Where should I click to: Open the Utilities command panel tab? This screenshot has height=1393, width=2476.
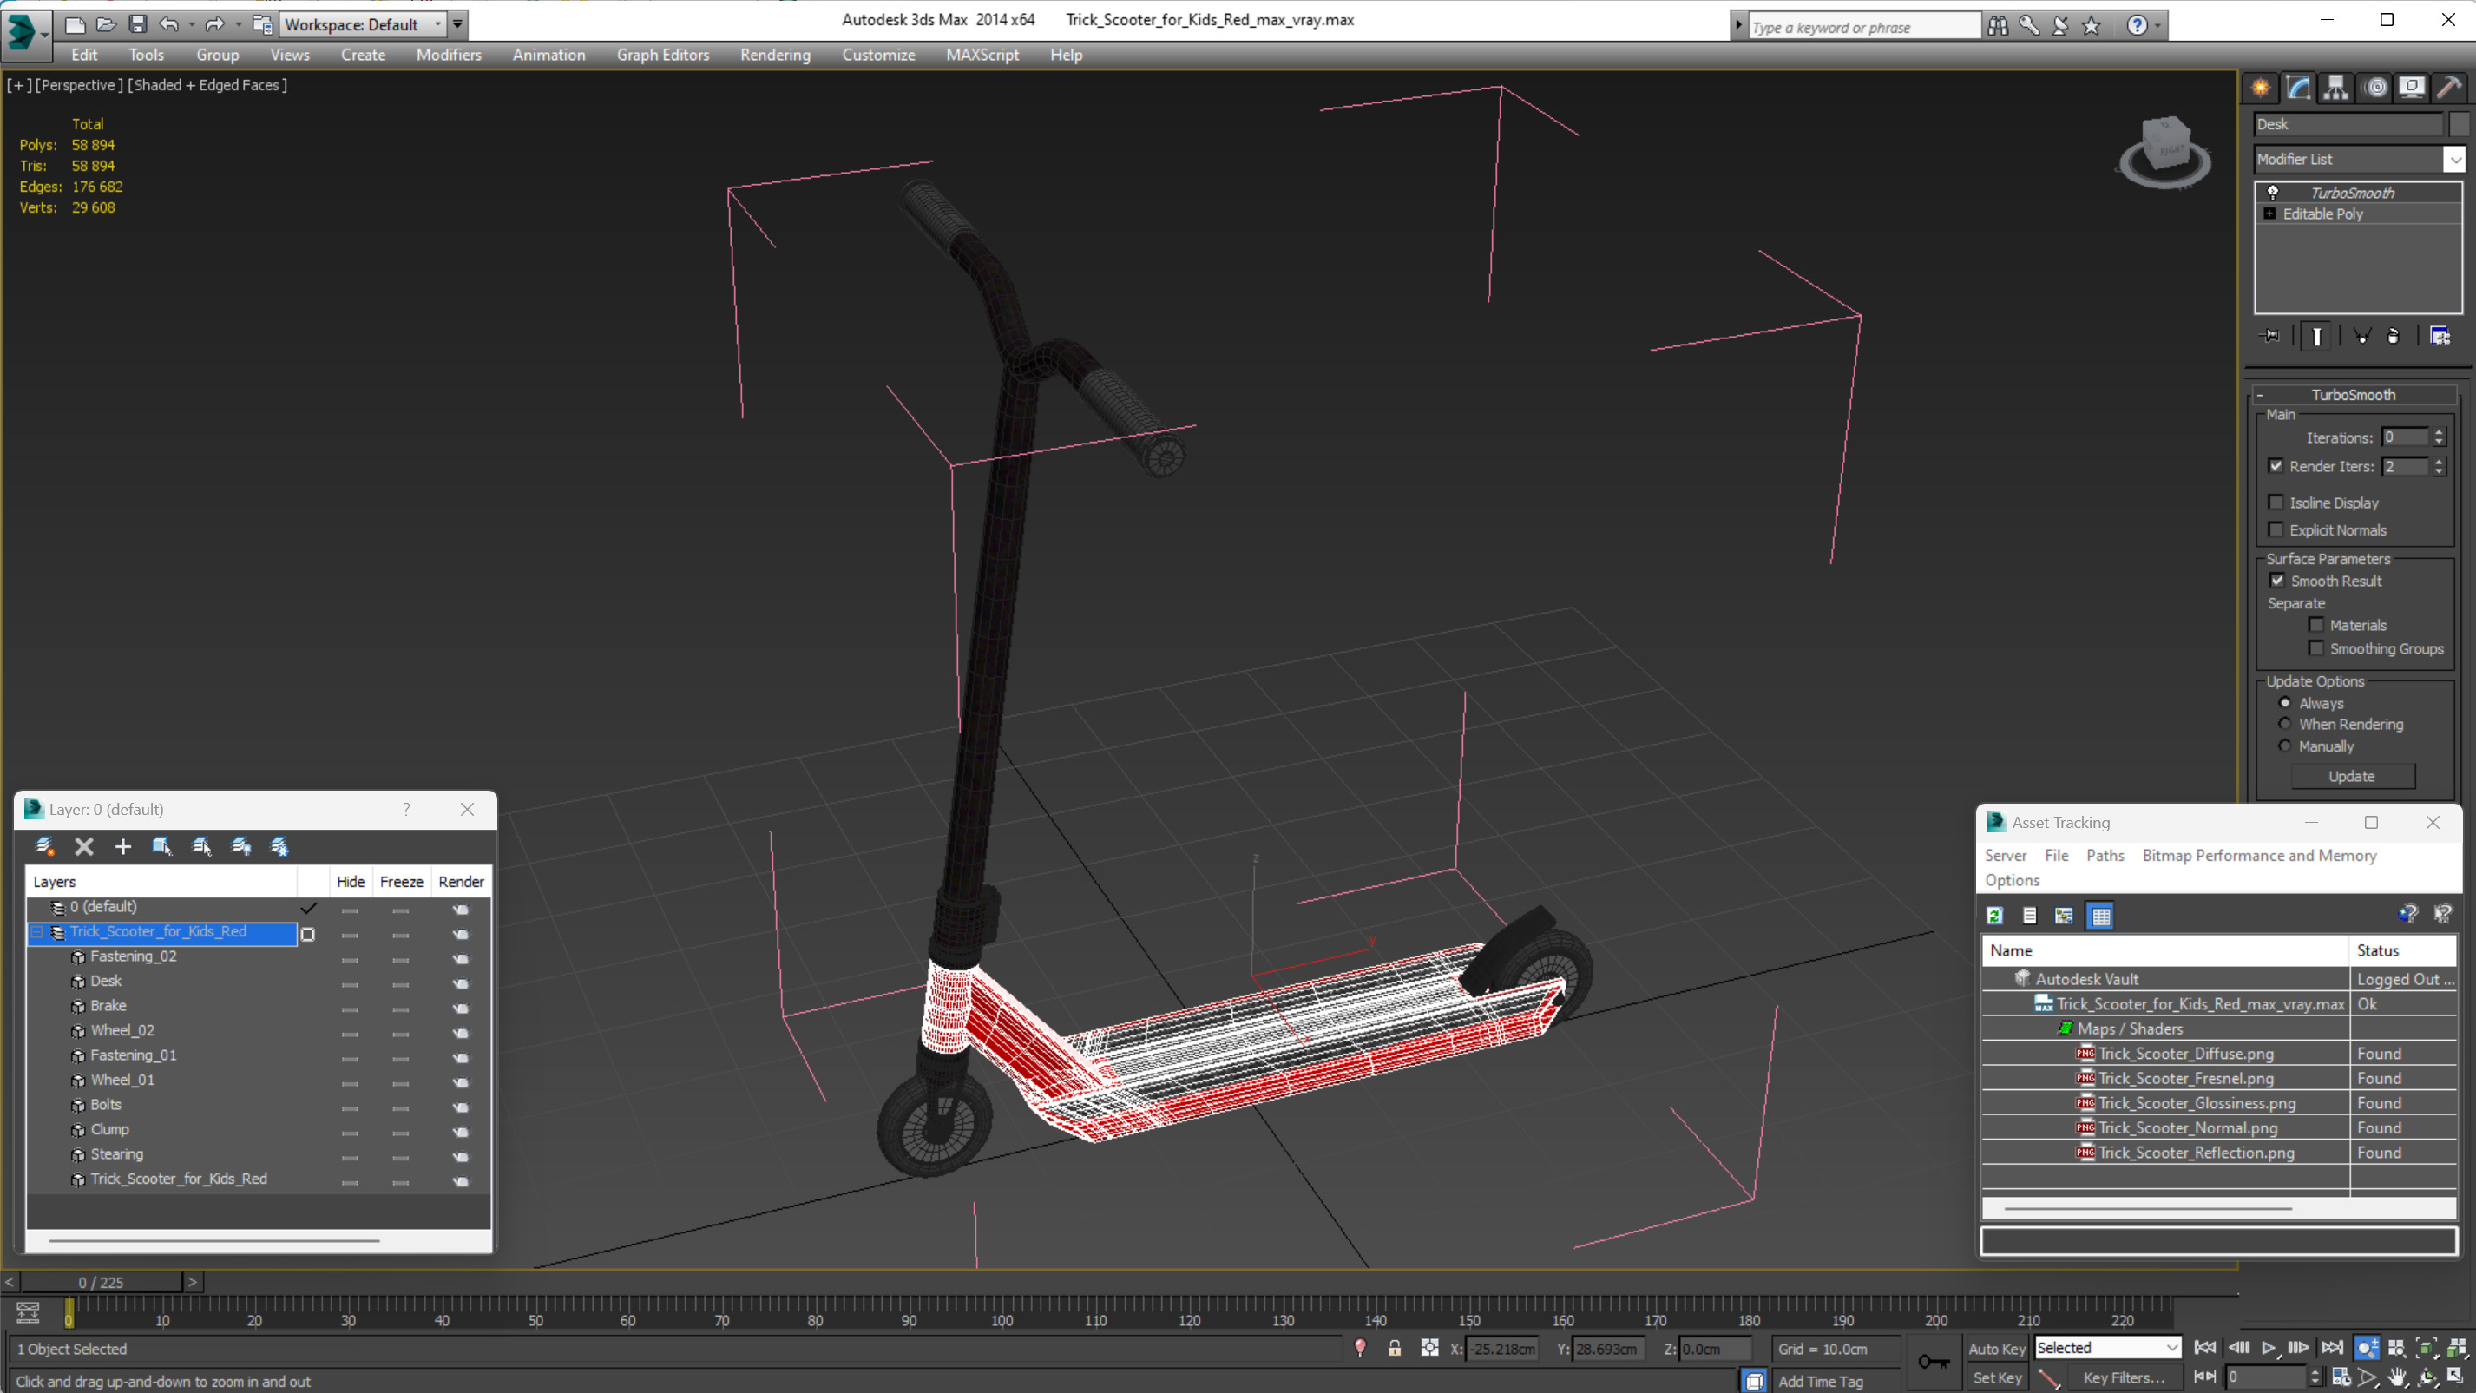[2449, 89]
